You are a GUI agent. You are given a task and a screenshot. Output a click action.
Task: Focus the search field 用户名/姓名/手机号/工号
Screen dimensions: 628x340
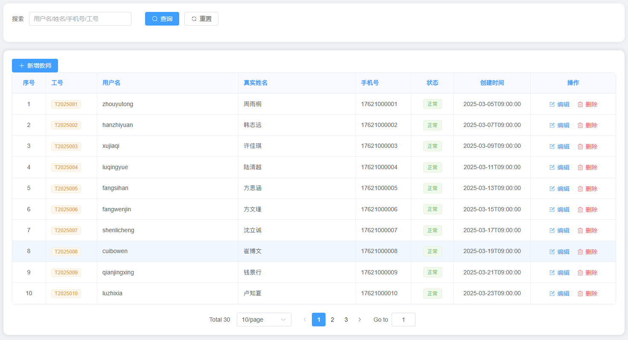pos(80,19)
